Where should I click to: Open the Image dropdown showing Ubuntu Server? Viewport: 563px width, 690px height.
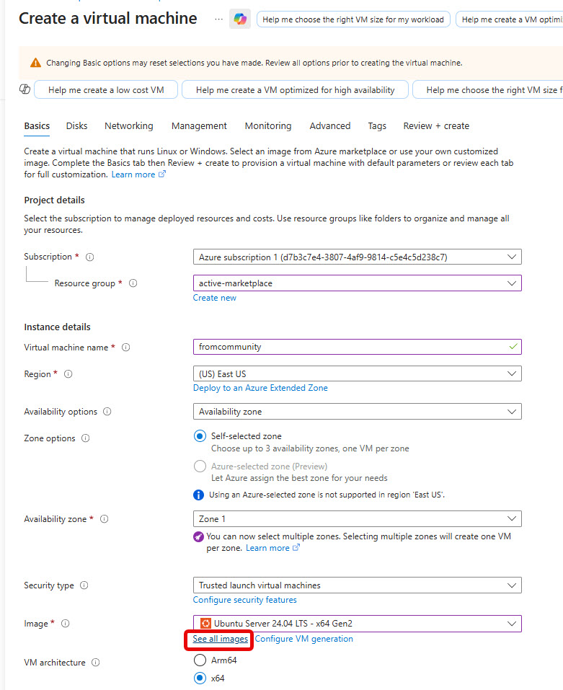pos(357,624)
